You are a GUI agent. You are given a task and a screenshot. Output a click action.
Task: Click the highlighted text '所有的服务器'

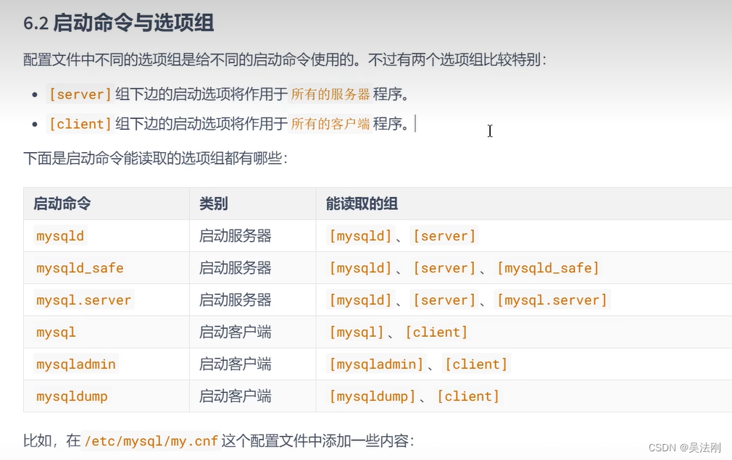tap(330, 94)
